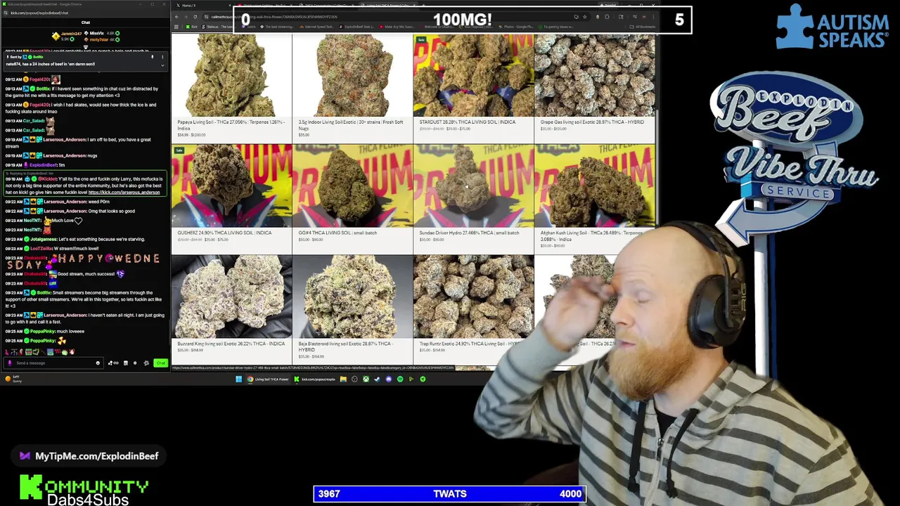Focus the Send a message input field

click(x=53, y=363)
